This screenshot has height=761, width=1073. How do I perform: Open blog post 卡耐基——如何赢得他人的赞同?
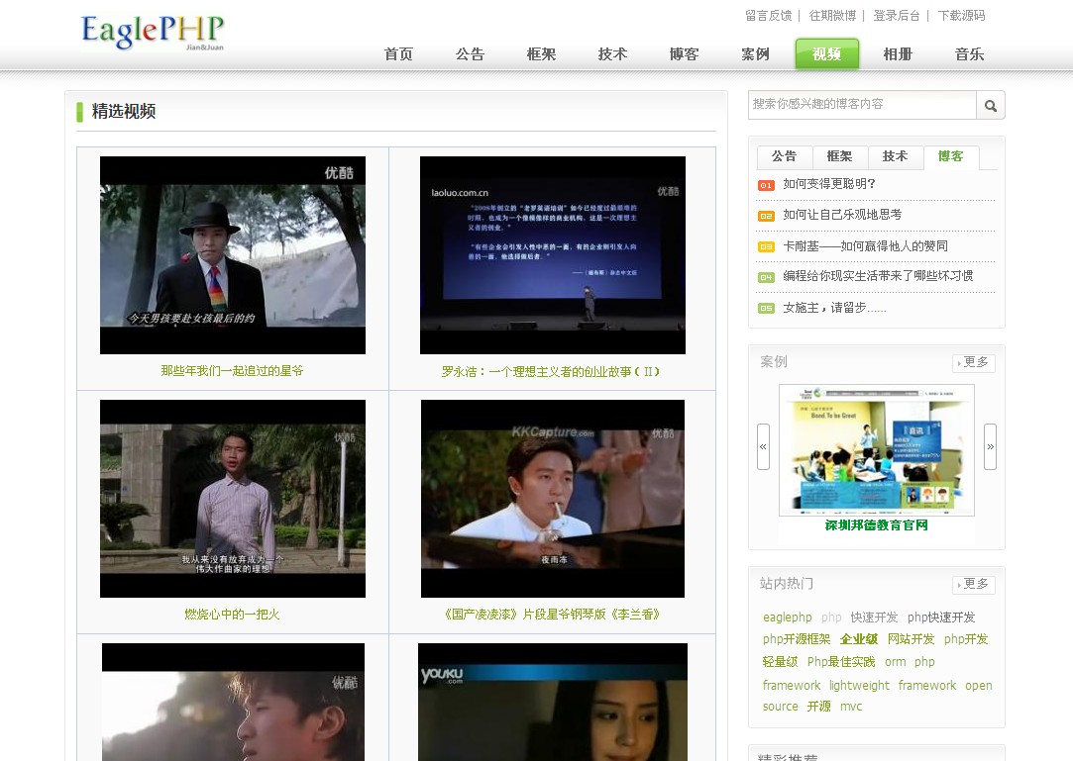click(x=866, y=246)
